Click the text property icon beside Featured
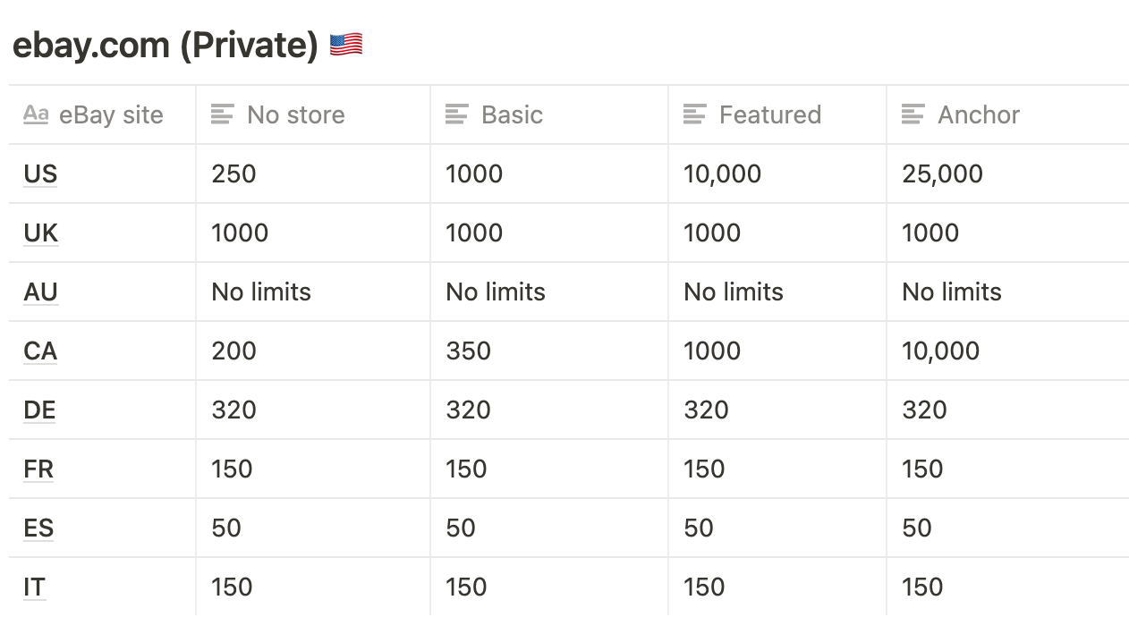This screenshot has width=1129, height=617. coord(695,114)
